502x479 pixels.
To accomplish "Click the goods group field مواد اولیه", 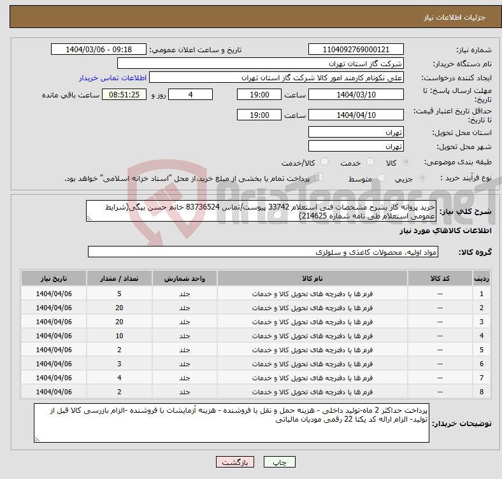I will click(x=263, y=252).
